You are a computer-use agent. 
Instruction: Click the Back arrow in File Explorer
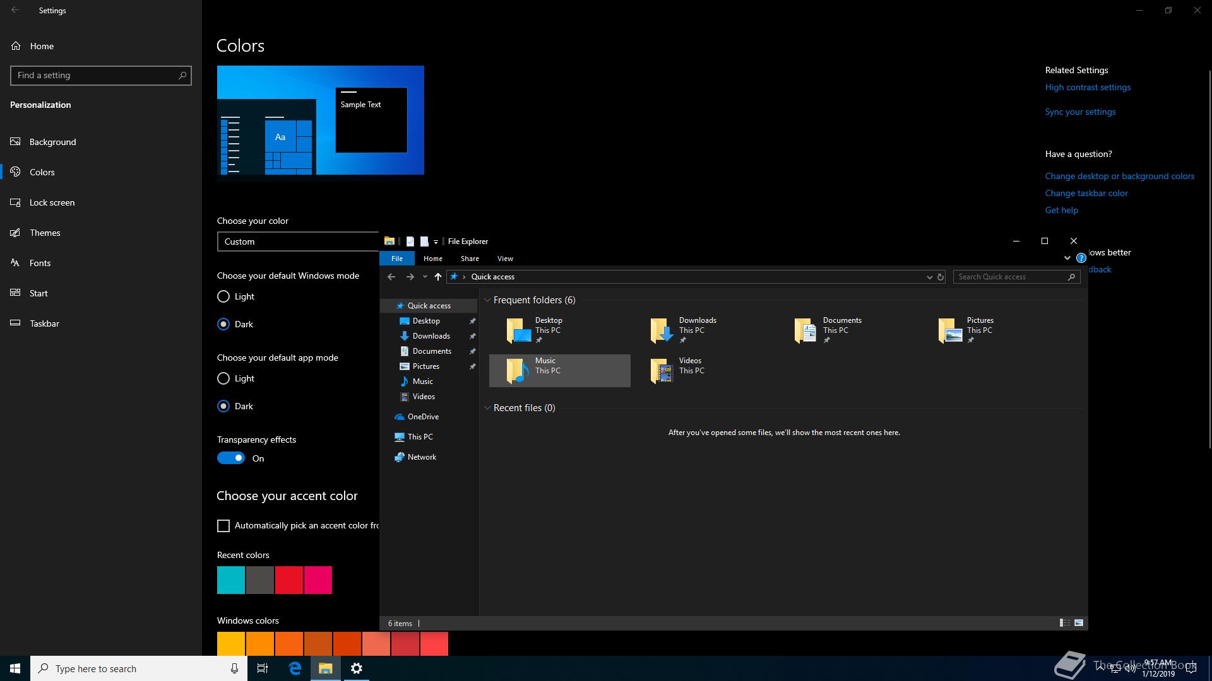[391, 277]
